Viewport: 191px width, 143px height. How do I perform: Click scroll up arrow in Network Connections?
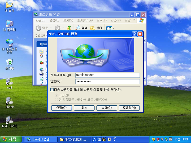(145, 40)
